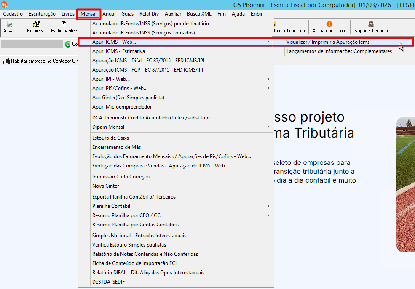Select Apur. ICMS - Estimativa
Screen dimensions: 415x289
176,51
